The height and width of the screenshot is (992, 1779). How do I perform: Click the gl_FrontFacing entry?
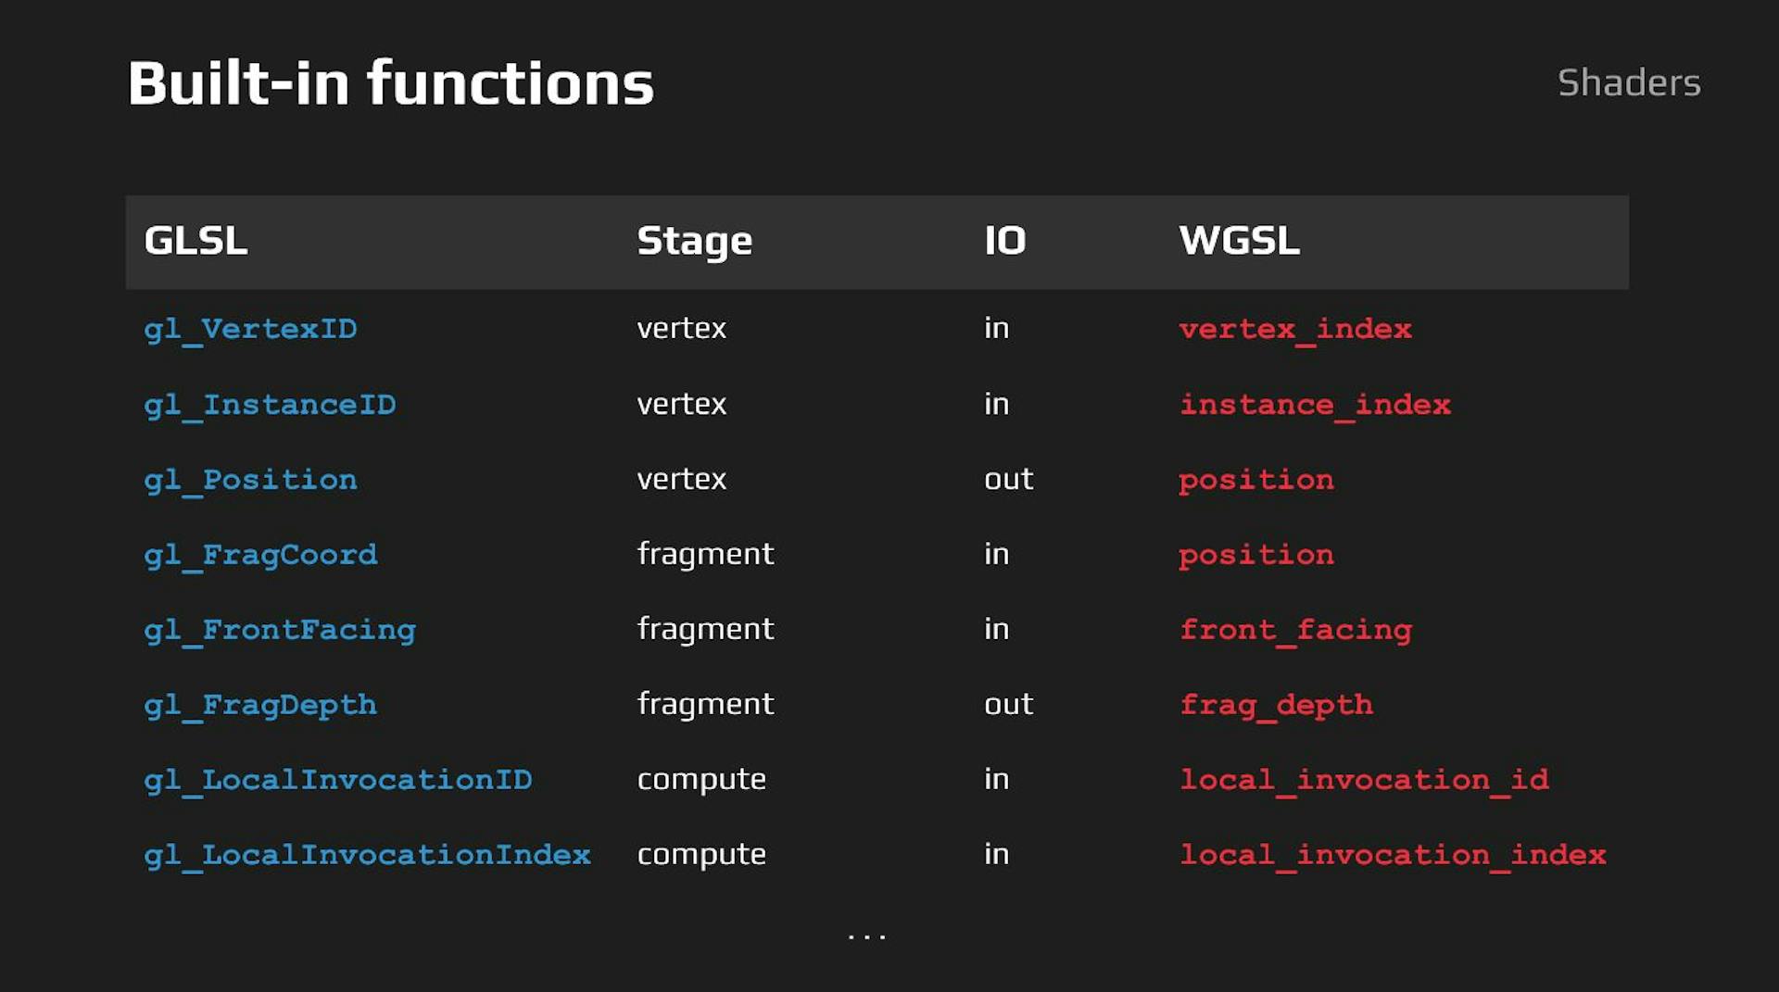point(280,629)
